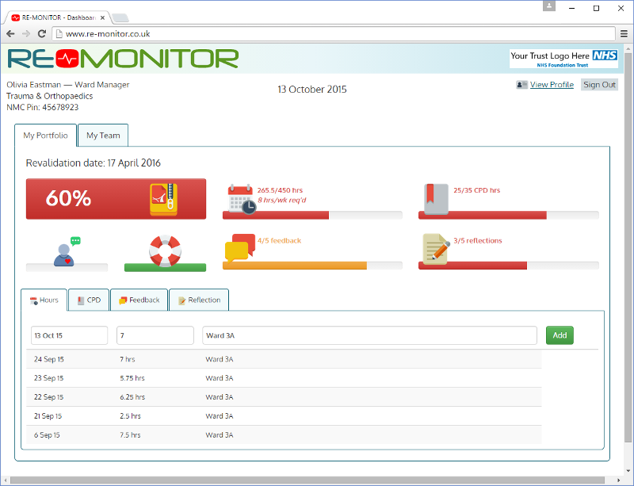This screenshot has width=634, height=486.
Task: Click the RE-MONITOR heartbeat logo
Action: 123,59
